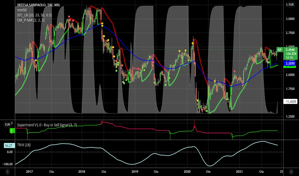Click the 11.4205 white value label
The image size is (299, 176).
point(291,102)
